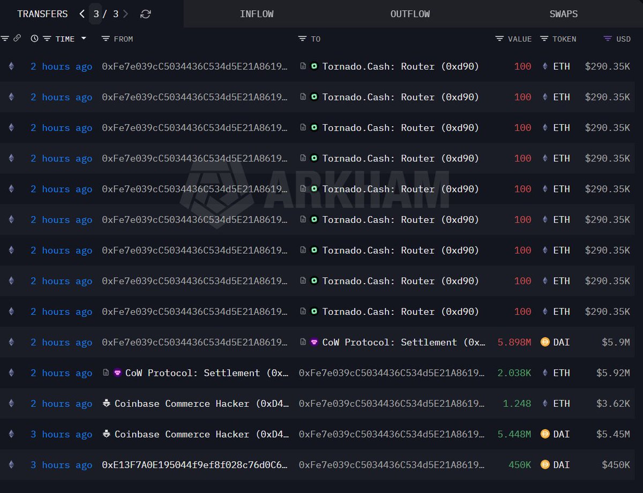
Task: Open 0xFe7e039c recipient address in $5.92M row
Action: (392, 373)
